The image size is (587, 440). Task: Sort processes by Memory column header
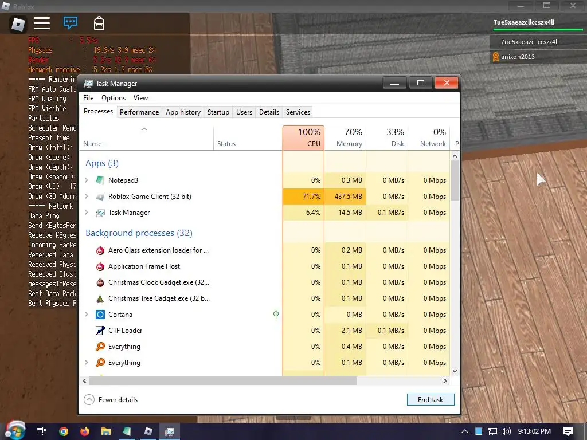pyautogui.click(x=345, y=137)
